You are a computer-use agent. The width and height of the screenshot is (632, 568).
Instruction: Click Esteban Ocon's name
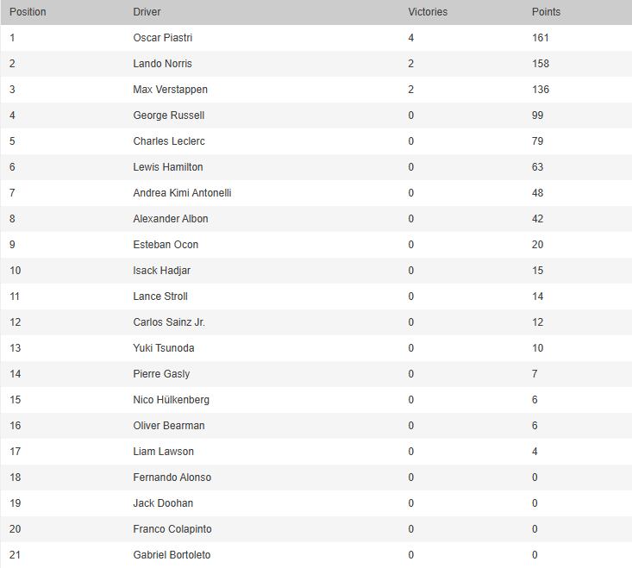point(166,245)
